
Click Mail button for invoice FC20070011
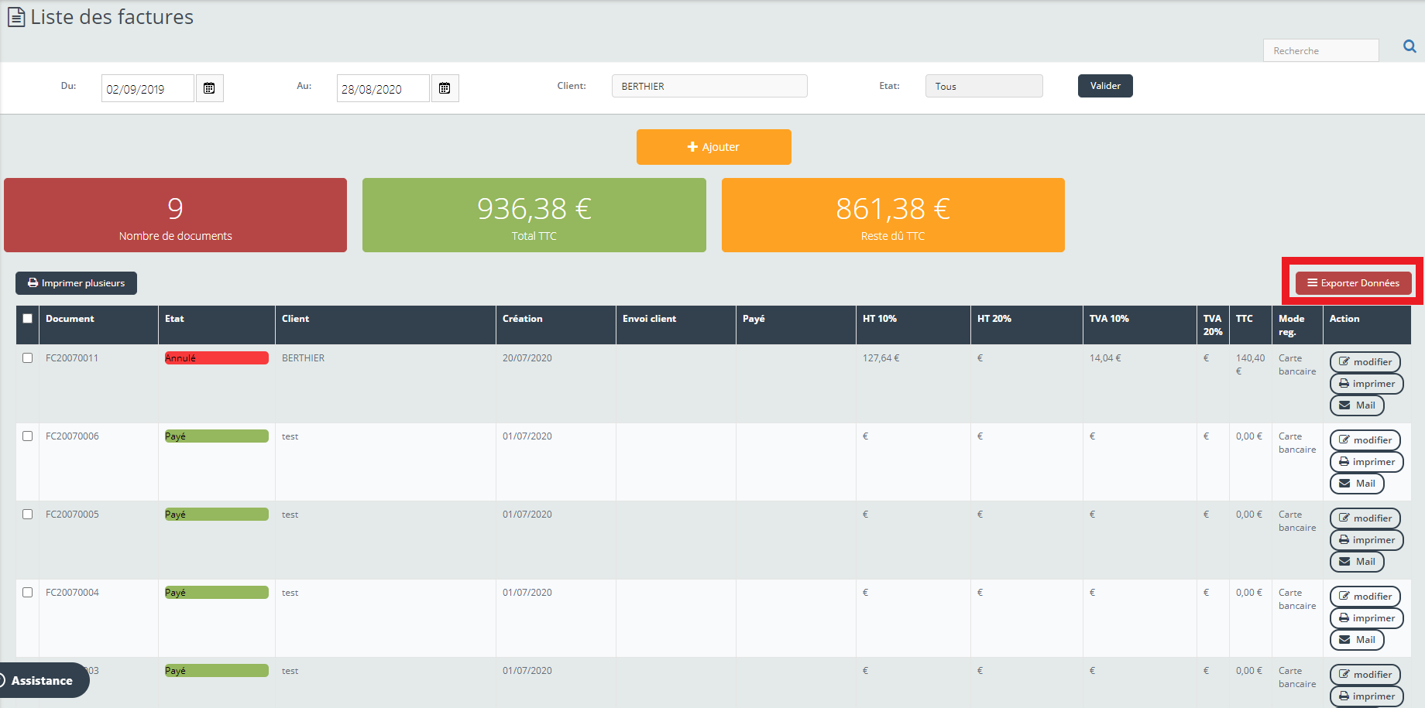click(x=1356, y=405)
